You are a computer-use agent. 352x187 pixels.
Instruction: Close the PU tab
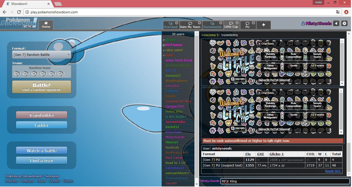click(x=253, y=23)
